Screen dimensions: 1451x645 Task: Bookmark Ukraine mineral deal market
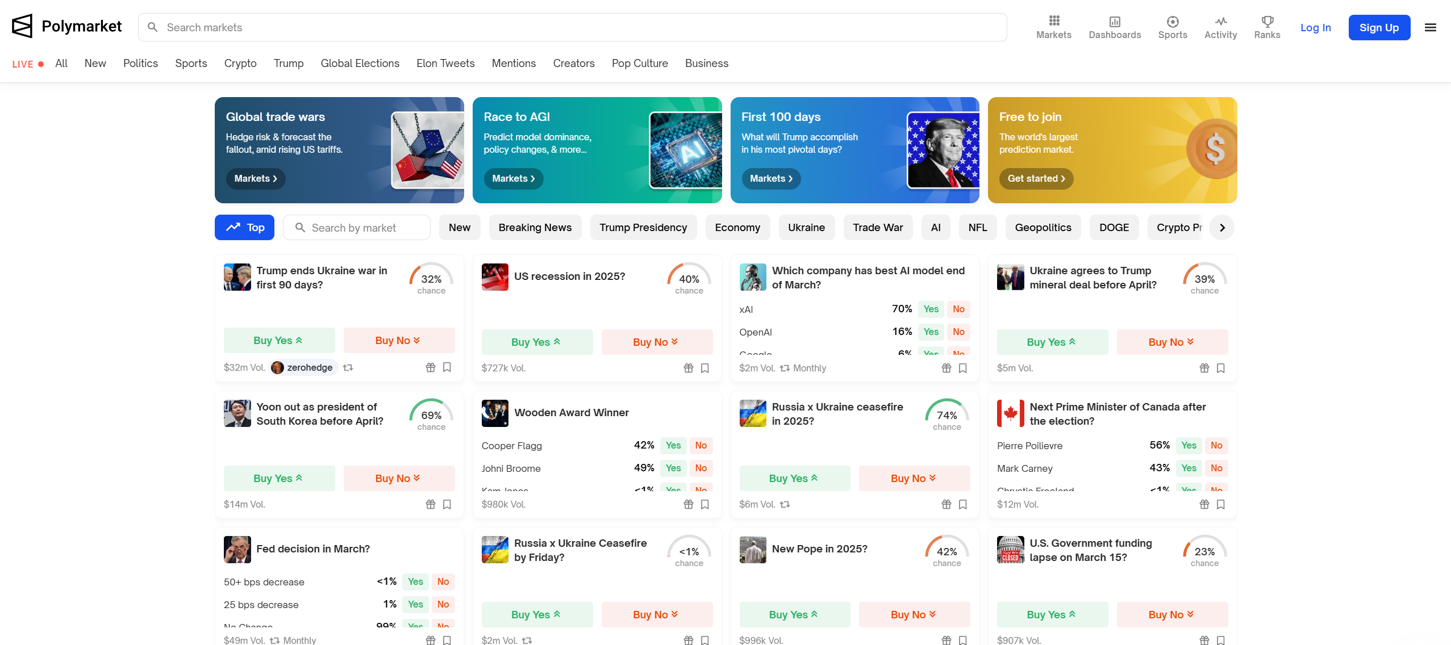pos(1221,368)
